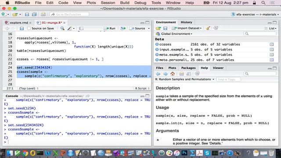Open Find/Replace magnifier in editor

coord(62,28)
